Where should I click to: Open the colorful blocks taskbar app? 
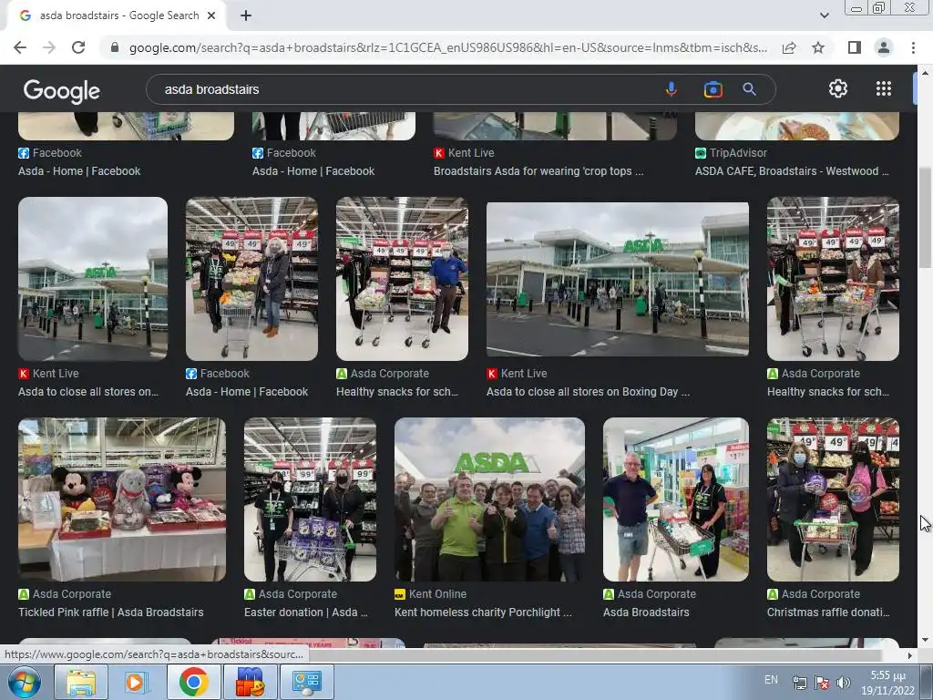point(250,682)
